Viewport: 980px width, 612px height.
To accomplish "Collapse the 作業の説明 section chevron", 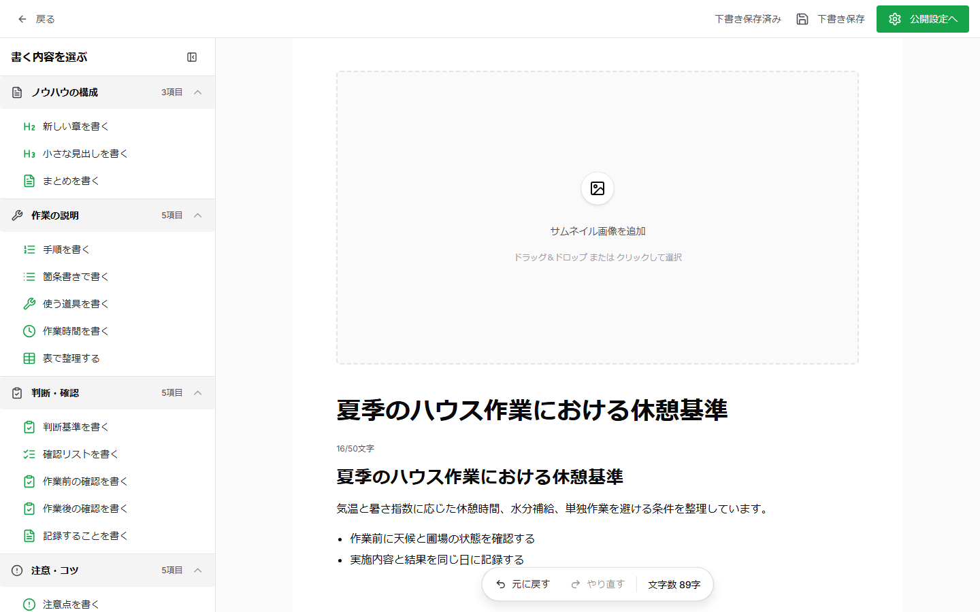I will (198, 216).
